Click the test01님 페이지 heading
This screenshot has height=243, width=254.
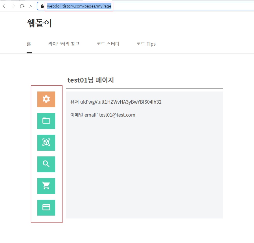click(91, 80)
